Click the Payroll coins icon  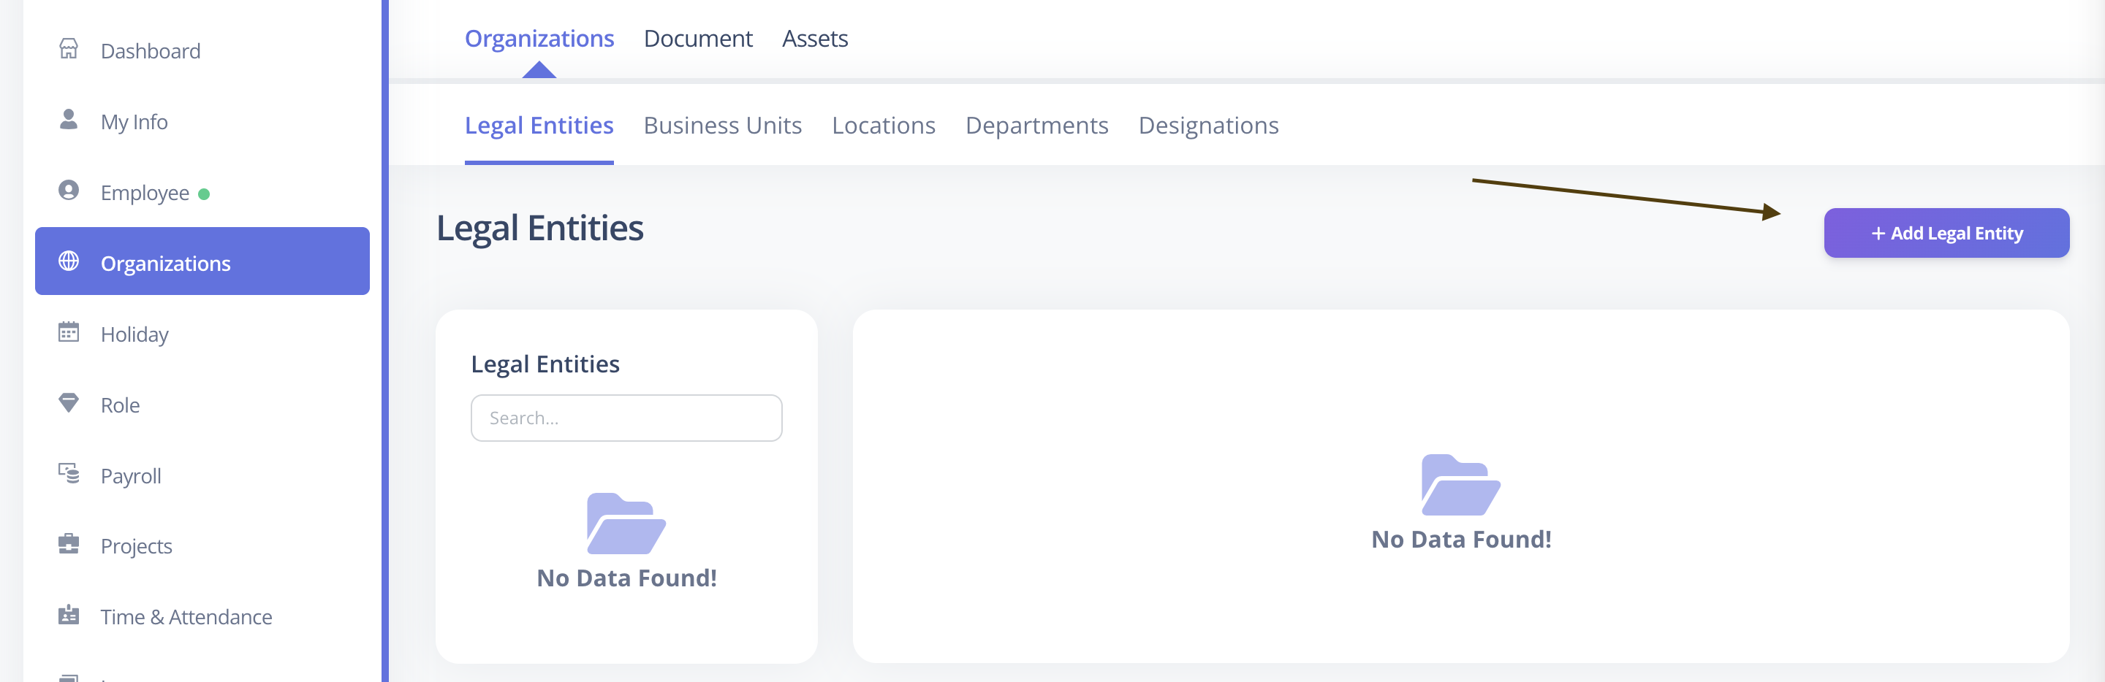point(69,474)
